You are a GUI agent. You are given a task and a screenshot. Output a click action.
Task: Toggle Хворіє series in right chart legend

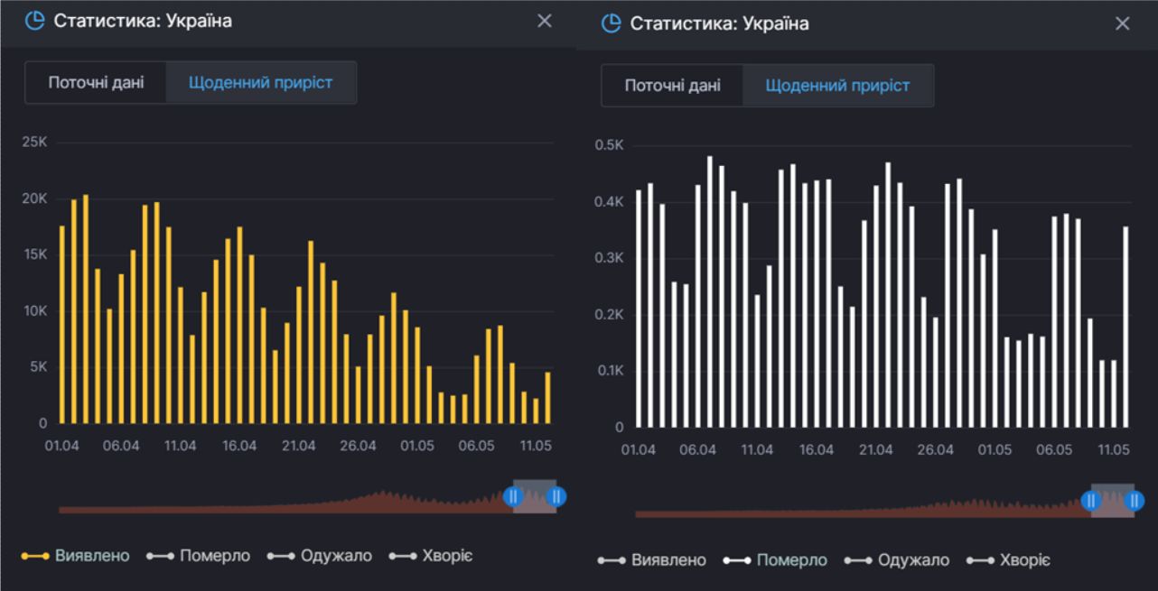coord(1008,560)
